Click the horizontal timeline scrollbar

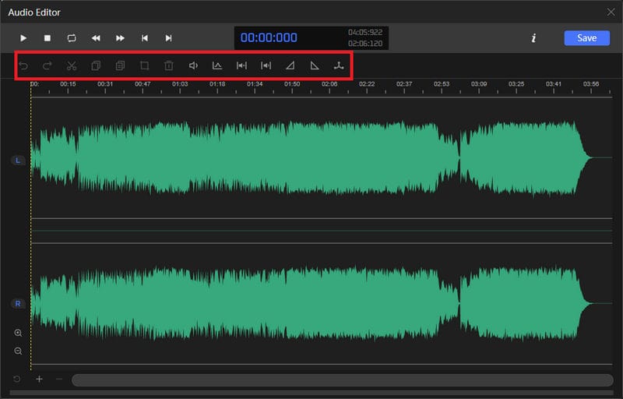coord(342,380)
